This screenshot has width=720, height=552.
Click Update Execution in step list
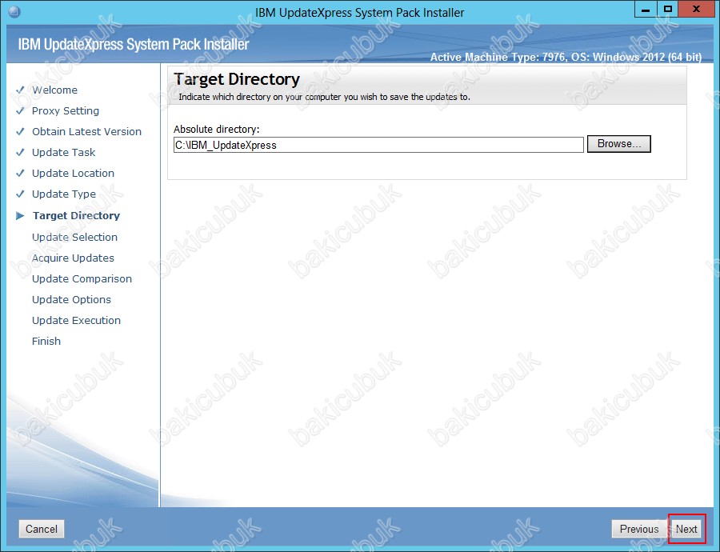coord(76,321)
